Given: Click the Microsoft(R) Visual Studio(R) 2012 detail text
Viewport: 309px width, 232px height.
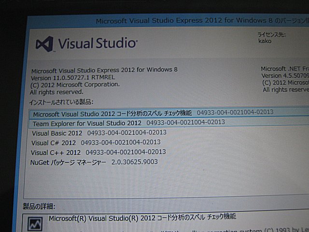Looking at the screenshot, I should (142, 217).
